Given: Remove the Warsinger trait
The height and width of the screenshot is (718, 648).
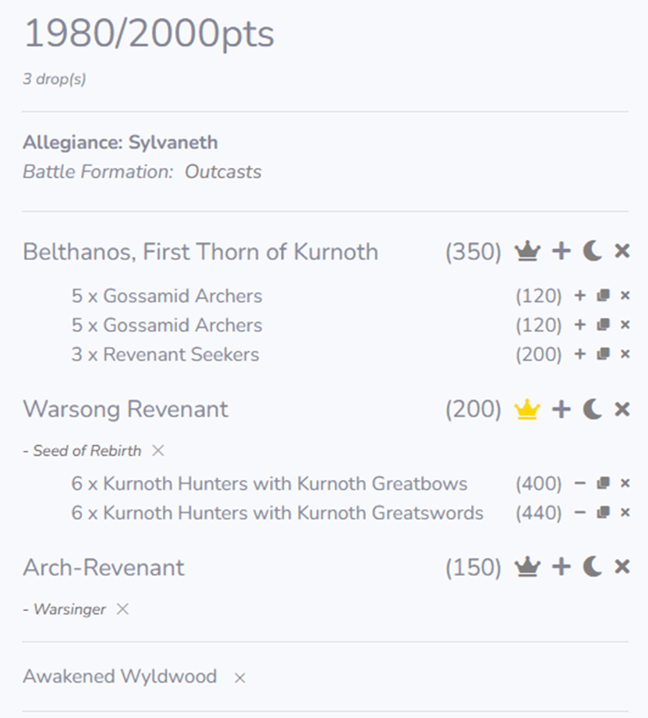Looking at the screenshot, I should 122,610.
